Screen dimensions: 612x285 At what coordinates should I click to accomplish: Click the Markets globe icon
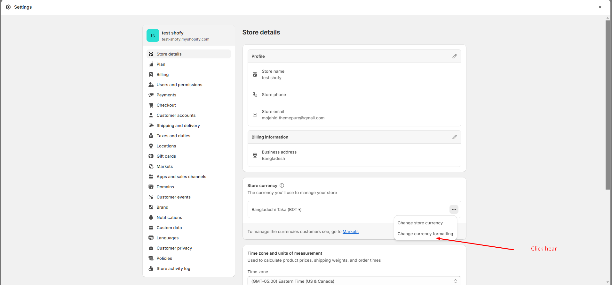click(x=151, y=166)
